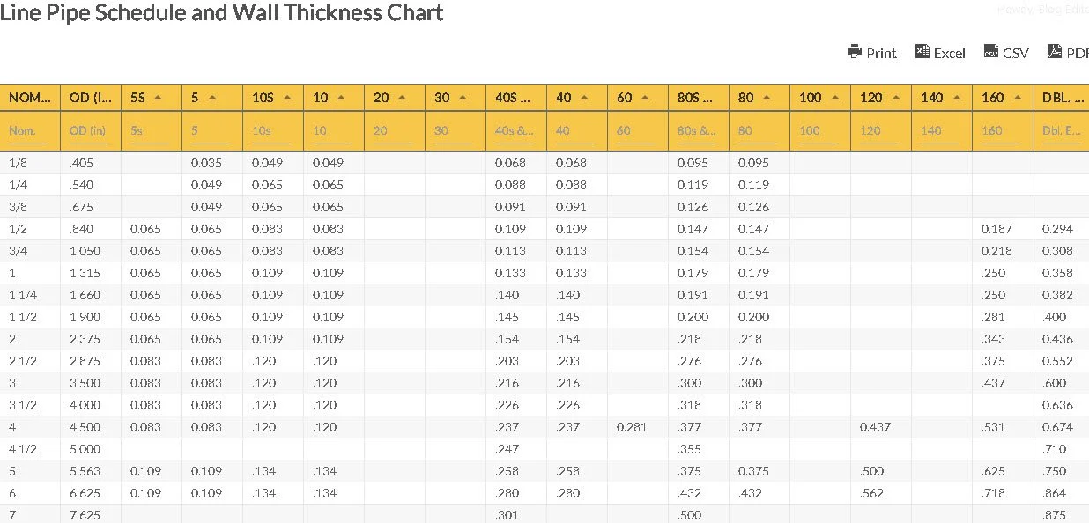Click the 40S column header
Viewport: 1089px width, 523px height.
tap(515, 98)
